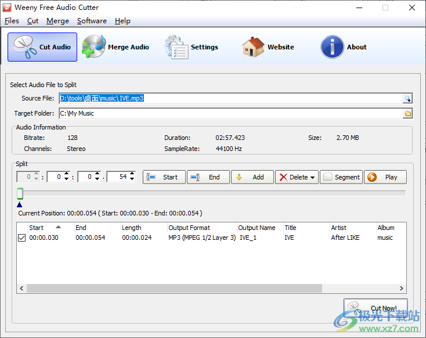Set the End point of the split
426x338 pixels.
[208, 177]
